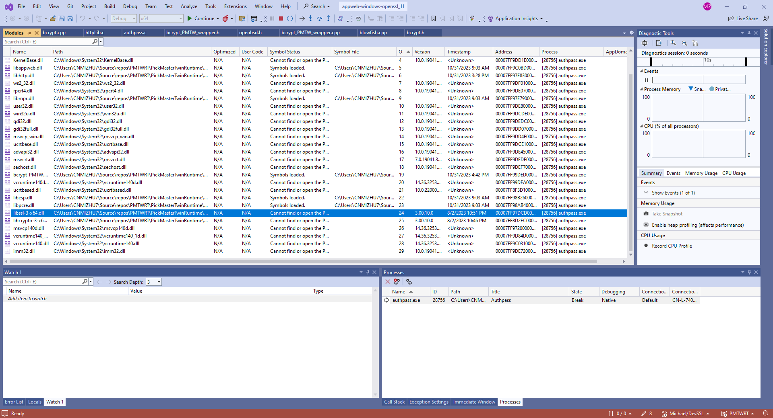Open the Diagnostic Tools window options dropdown
The height and width of the screenshot is (418, 773).
[742, 33]
